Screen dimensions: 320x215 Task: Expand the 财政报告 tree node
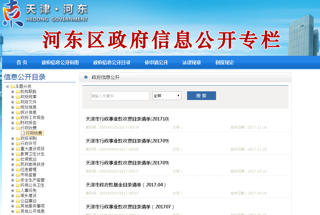12,123
